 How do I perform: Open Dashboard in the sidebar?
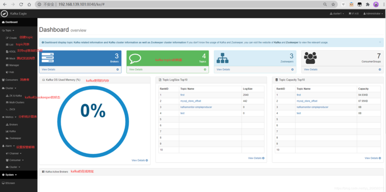click(10, 22)
